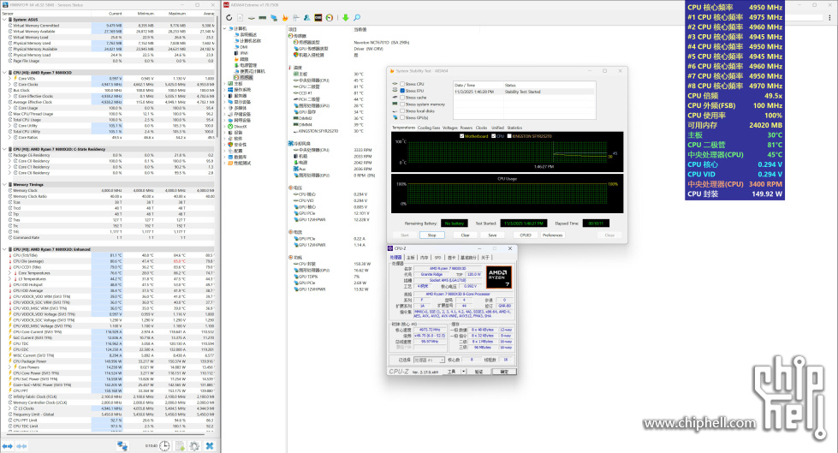838x453 pixels.
Task: Toggle Stress system memory checkbox
Action: (401, 104)
